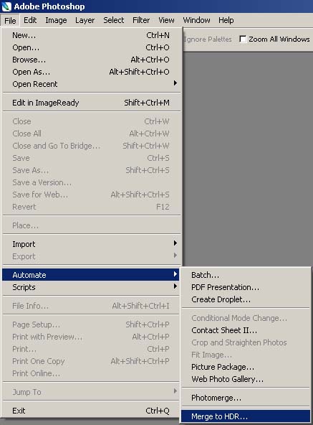Open the Edit menu
The width and height of the screenshot is (313, 425).
(30, 20)
